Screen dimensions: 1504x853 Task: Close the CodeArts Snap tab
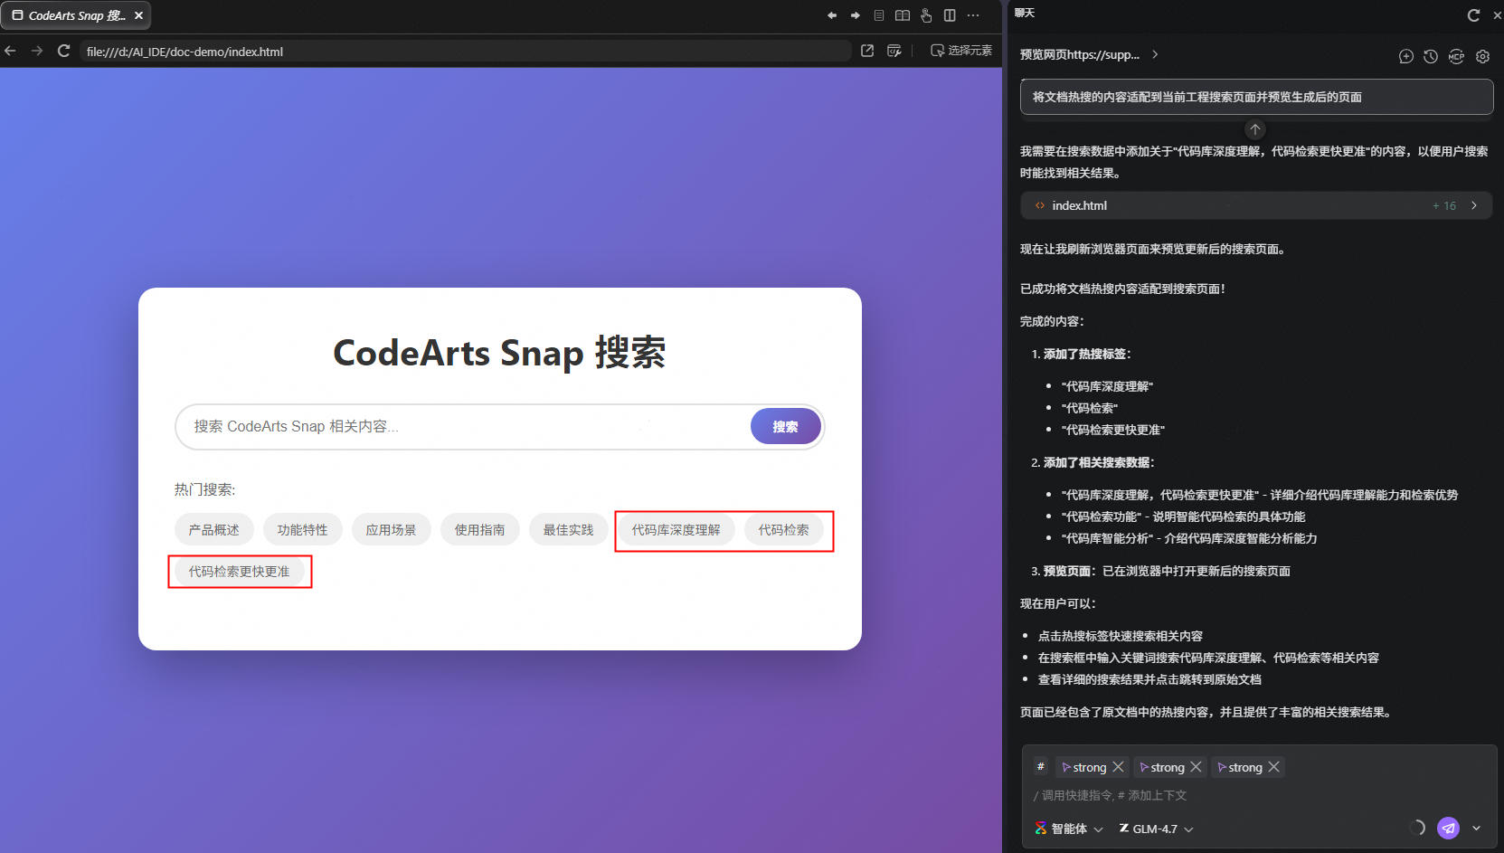pyautogui.click(x=138, y=15)
